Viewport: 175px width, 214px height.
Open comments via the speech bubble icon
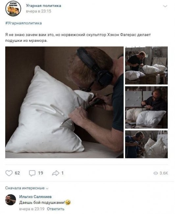click(x=32, y=173)
